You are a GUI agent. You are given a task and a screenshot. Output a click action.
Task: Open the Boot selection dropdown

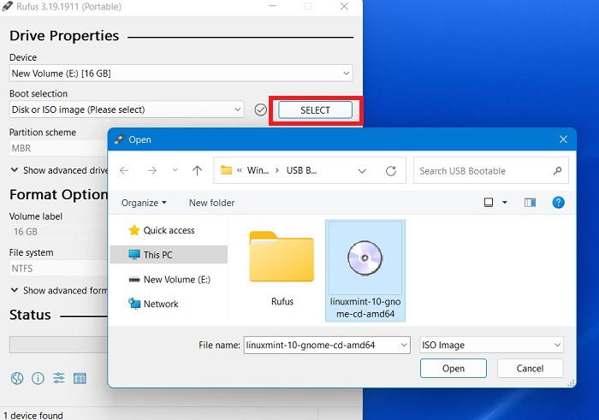(127, 110)
